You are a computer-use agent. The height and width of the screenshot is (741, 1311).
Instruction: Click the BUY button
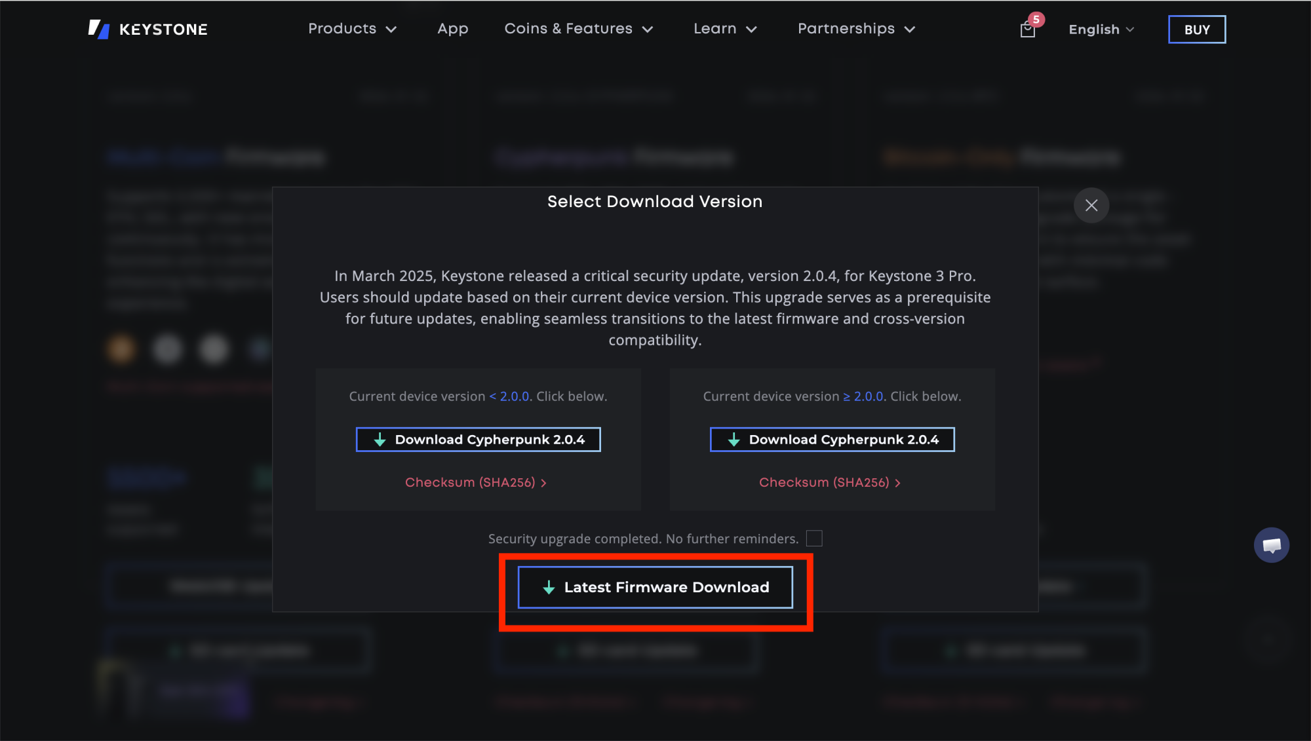tap(1196, 29)
